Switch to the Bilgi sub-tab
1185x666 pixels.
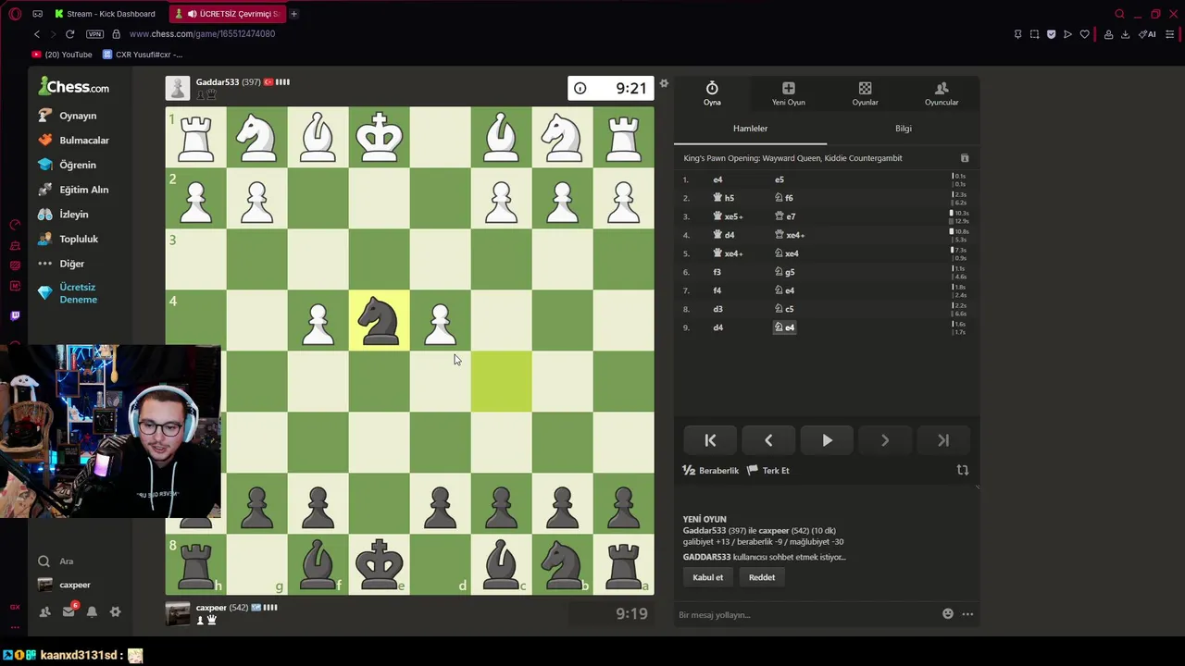[x=904, y=129]
